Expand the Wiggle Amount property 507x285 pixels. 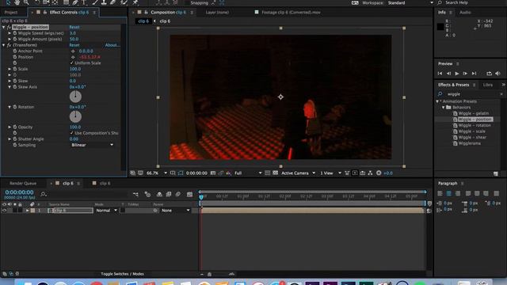10,39
